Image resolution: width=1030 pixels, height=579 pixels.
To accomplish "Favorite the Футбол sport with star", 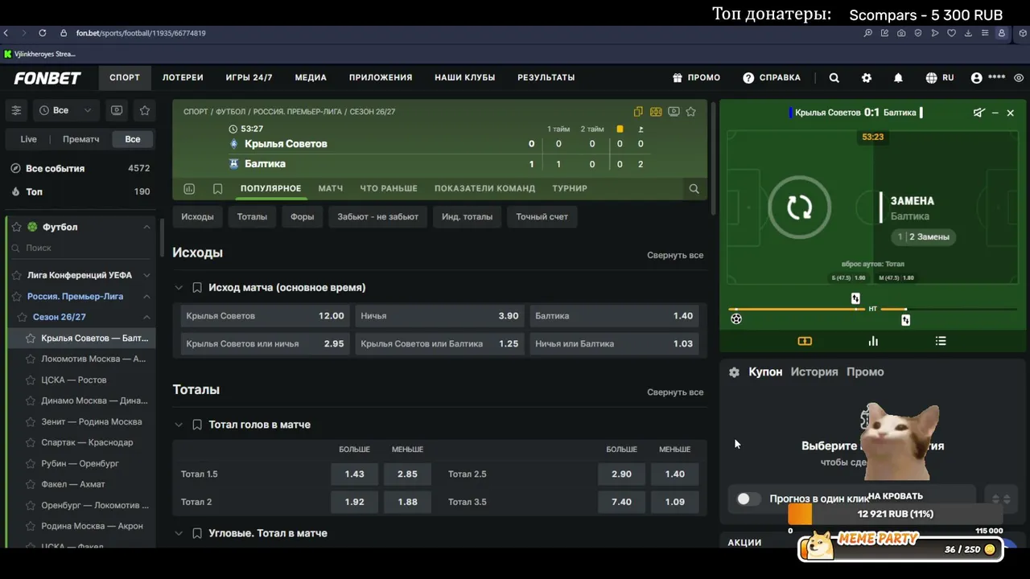I will pyautogui.click(x=16, y=227).
